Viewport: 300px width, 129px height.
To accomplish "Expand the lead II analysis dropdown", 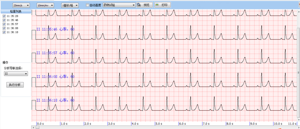I will 16,74.
